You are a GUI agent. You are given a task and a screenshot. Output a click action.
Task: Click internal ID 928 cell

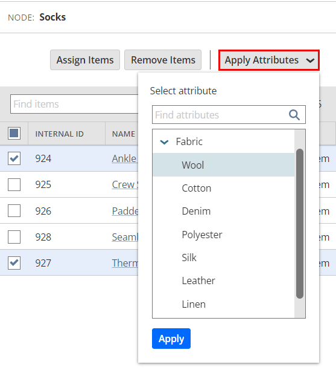43,237
